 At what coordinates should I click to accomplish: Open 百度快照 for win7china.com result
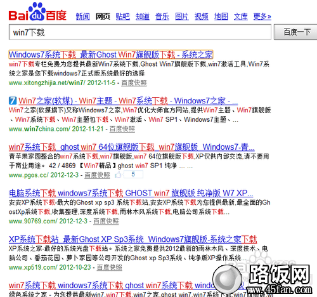pyautogui.click(x=122, y=129)
